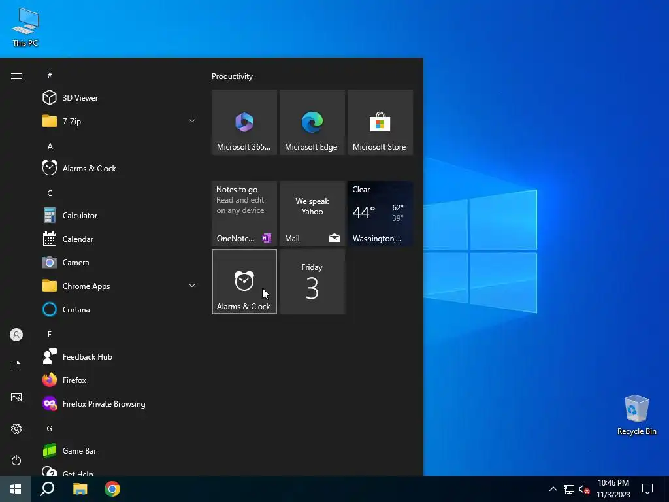
Task: Select the This PC desktop icon
Action: [25, 27]
